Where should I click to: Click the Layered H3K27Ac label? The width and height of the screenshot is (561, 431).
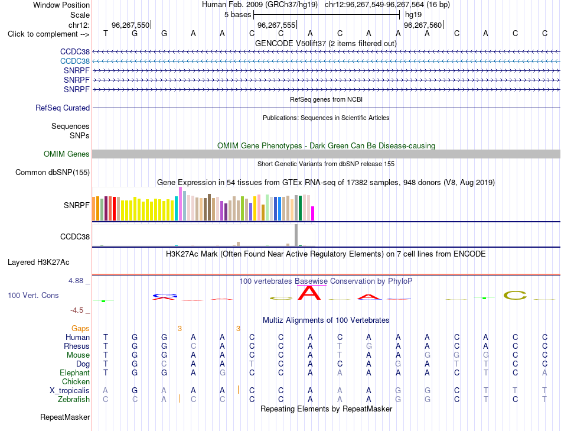point(38,263)
